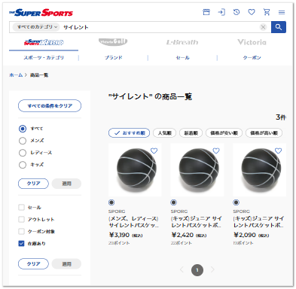The image size is (296, 289).
Task: Select すべて radio button
Action: 23,129
